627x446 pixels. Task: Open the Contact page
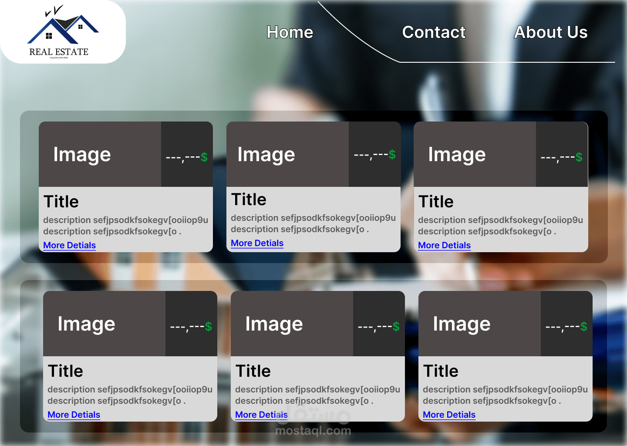click(434, 32)
